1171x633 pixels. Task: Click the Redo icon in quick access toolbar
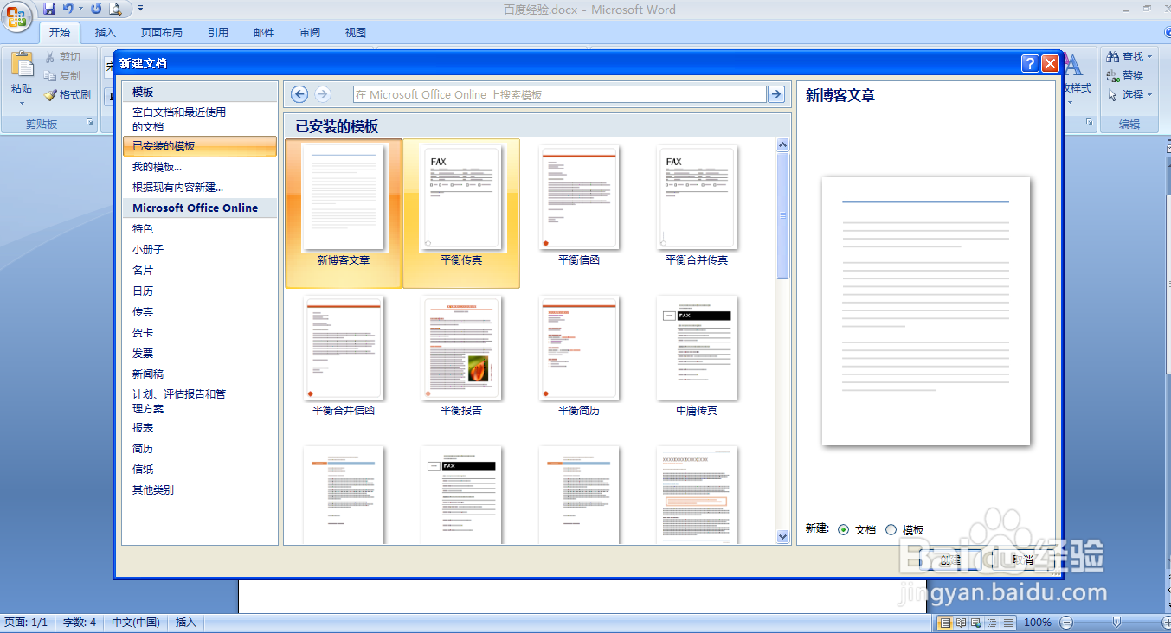(x=96, y=9)
